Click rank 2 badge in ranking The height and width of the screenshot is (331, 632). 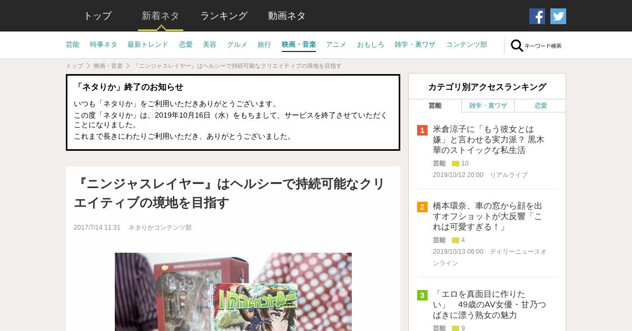422,207
